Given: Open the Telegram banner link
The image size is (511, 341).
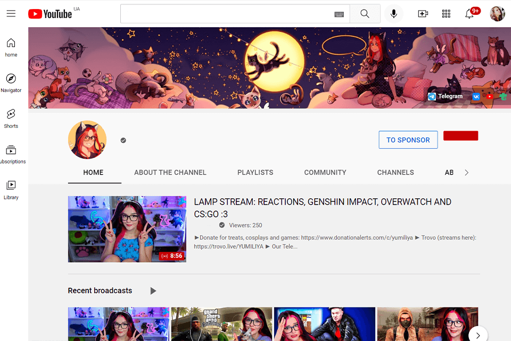Looking at the screenshot, I should (446, 96).
